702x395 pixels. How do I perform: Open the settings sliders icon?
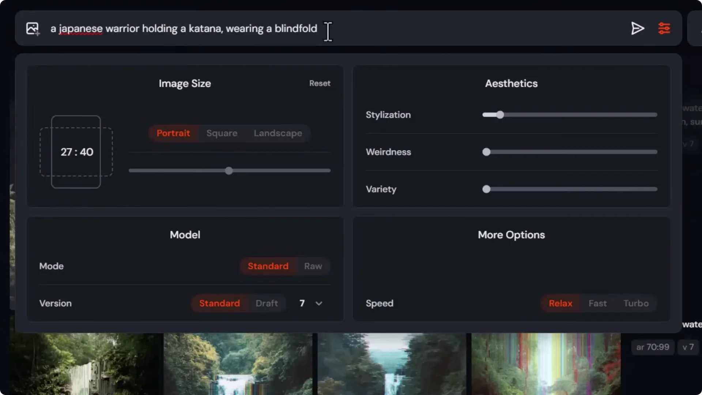pos(665,28)
